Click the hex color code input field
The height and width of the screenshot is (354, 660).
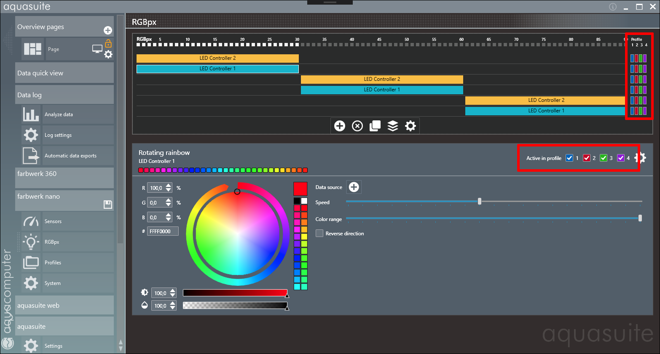pos(162,231)
